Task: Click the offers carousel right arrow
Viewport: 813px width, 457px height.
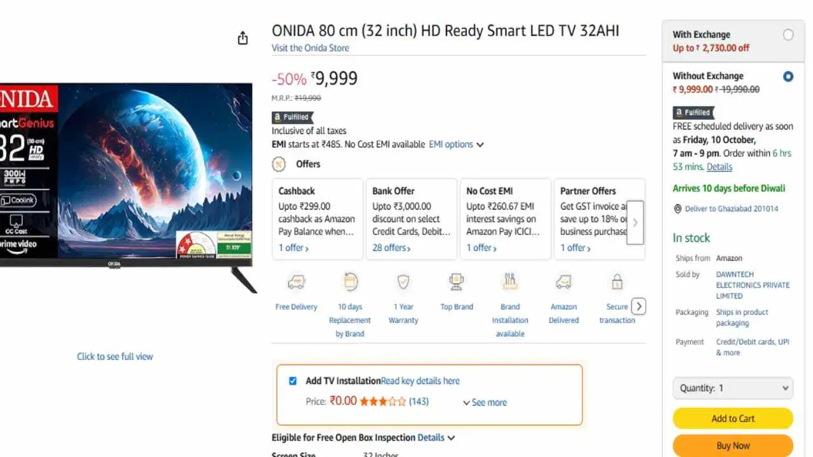Action: 635,222
